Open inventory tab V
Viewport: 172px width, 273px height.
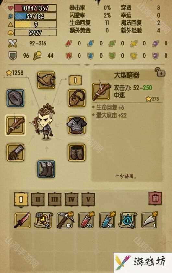88,199
